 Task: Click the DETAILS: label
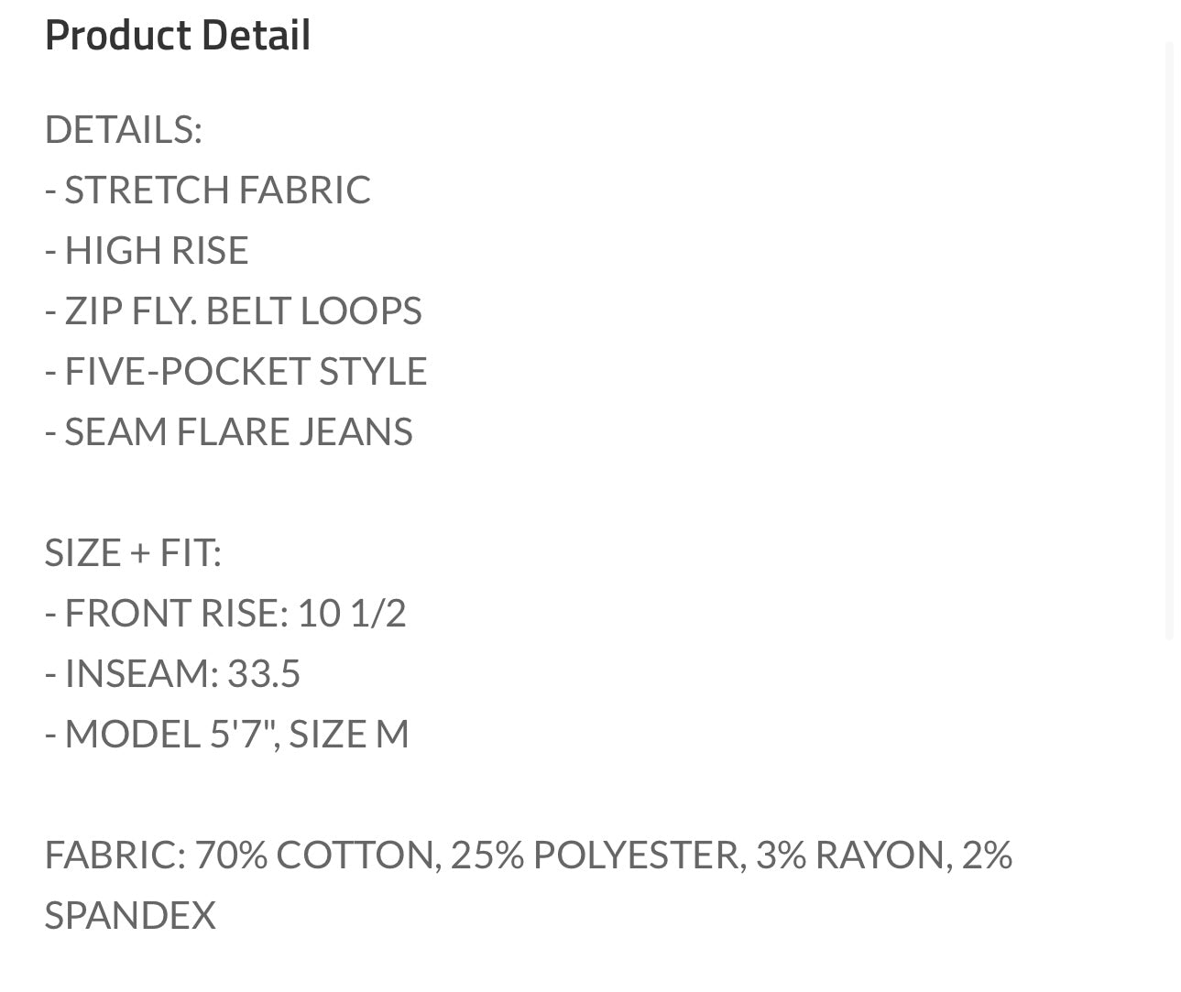pos(123,129)
